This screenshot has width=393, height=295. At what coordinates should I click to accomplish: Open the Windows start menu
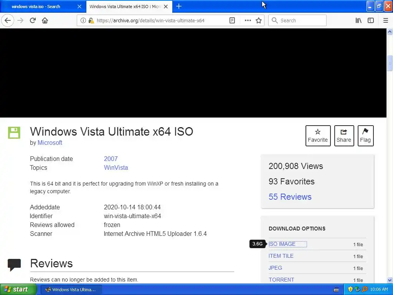pos(18,289)
